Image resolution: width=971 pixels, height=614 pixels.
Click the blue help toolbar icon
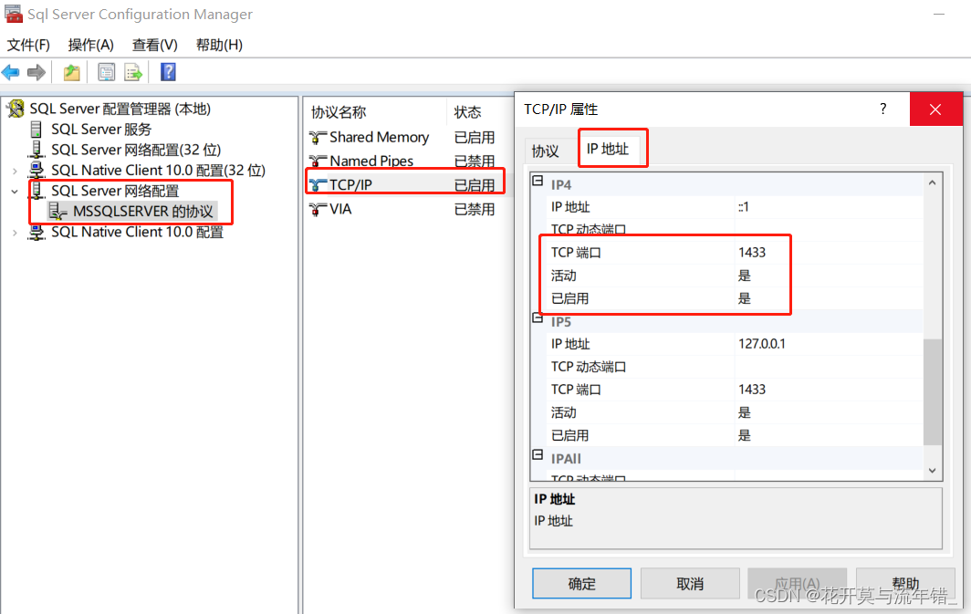[x=168, y=72]
